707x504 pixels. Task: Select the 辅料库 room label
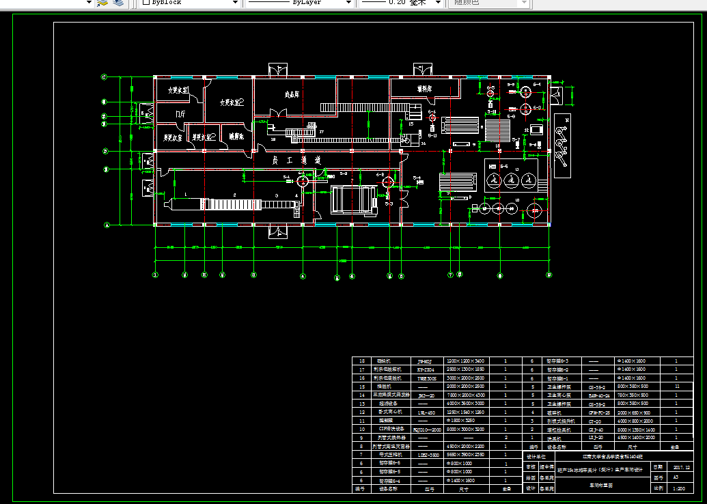(x=424, y=89)
